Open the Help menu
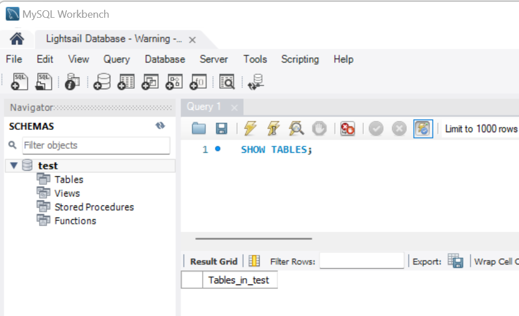519x316 pixels. point(343,60)
